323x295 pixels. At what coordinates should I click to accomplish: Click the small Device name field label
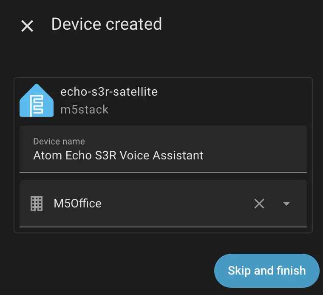point(59,141)
